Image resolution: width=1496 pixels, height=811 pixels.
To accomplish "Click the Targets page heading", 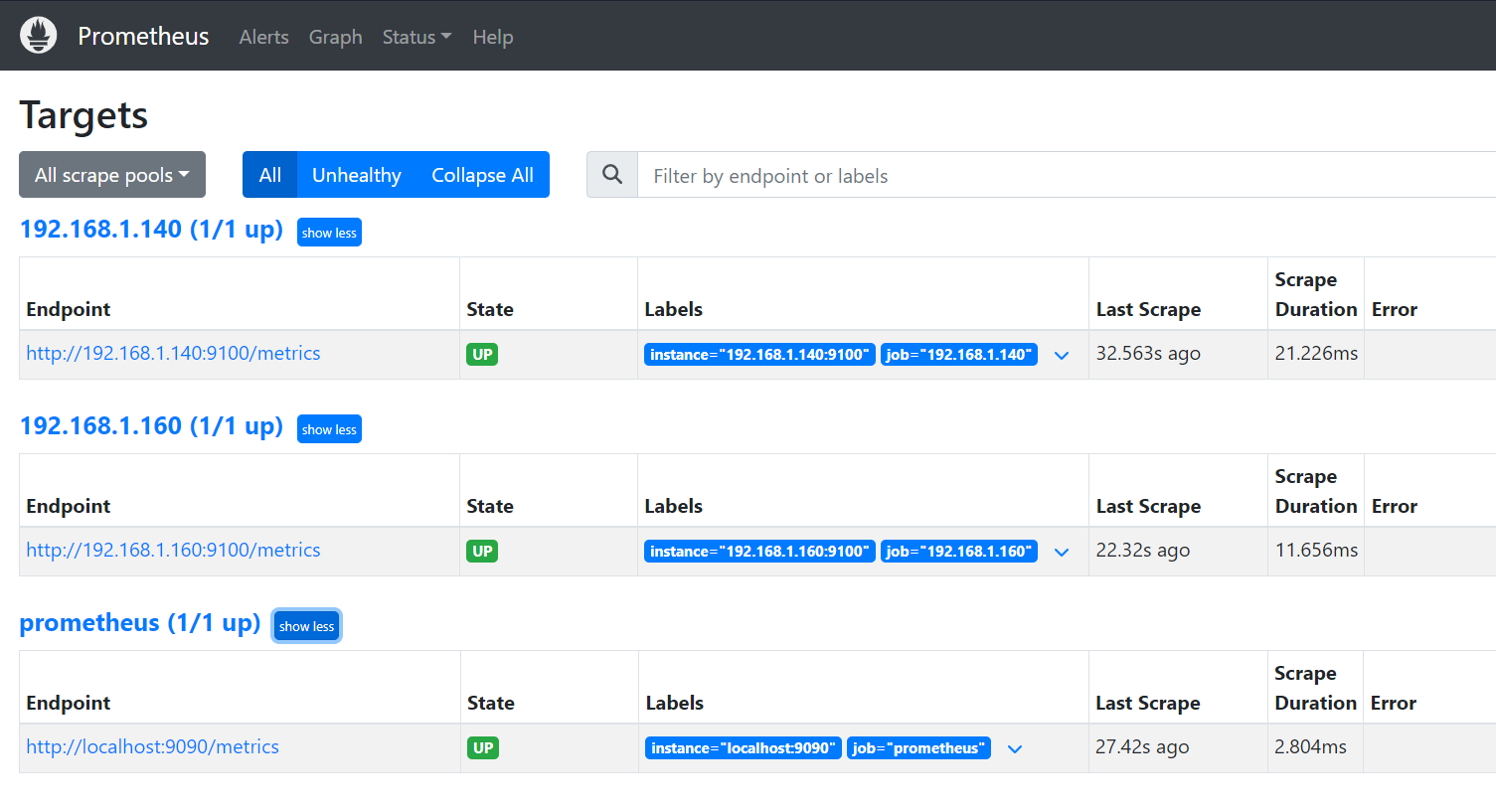I will point(83,116).
